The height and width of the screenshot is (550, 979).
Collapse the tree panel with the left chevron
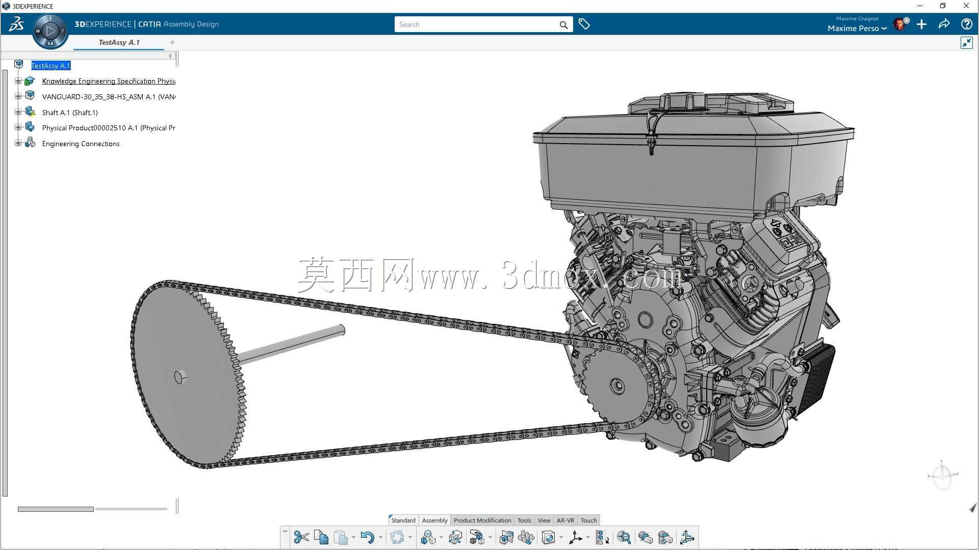[170, 56]
